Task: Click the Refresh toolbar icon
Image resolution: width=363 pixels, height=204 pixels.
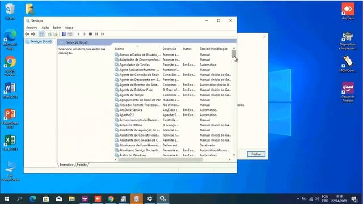Action: pos(49,34)
